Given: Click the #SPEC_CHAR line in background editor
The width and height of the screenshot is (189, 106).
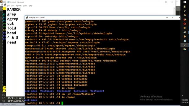Looking at the screenshot, I should click(x=16, y=98).
